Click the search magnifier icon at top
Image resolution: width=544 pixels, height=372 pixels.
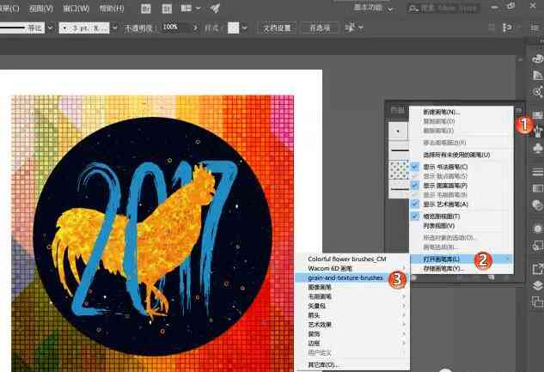pyautogui.click(x=414, y=9)
